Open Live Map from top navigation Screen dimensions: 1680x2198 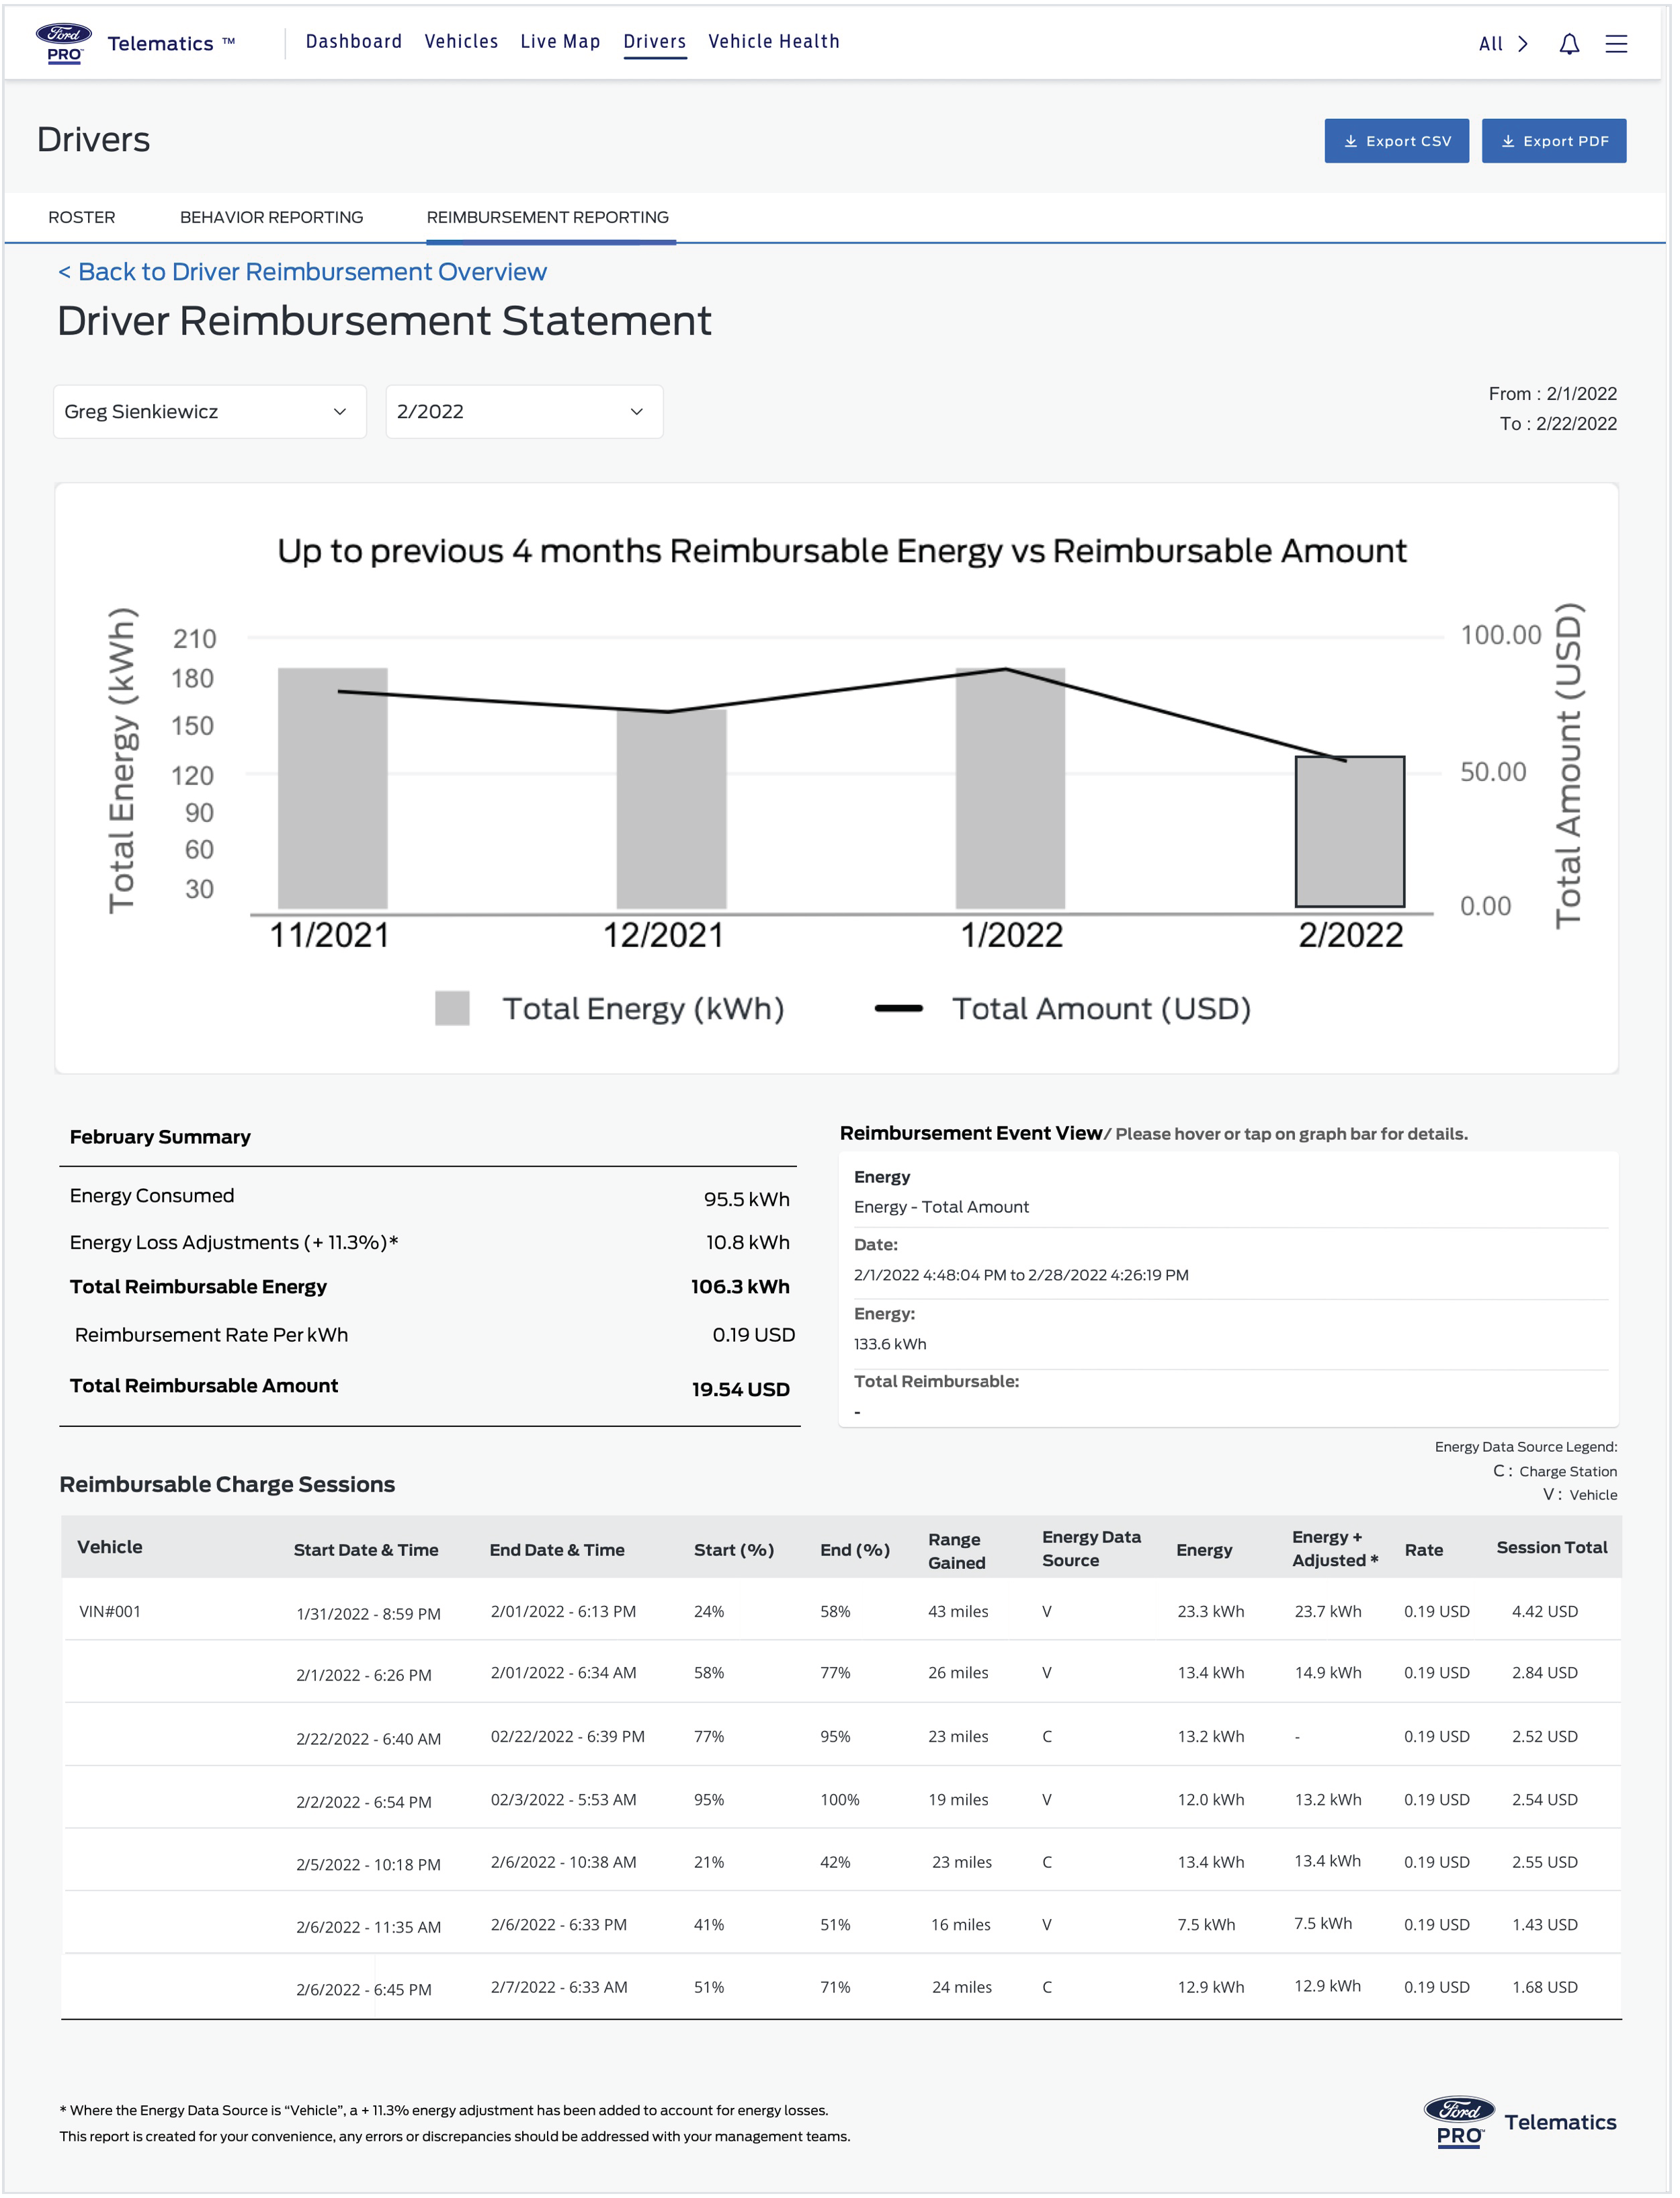click(x=561, y=42)
